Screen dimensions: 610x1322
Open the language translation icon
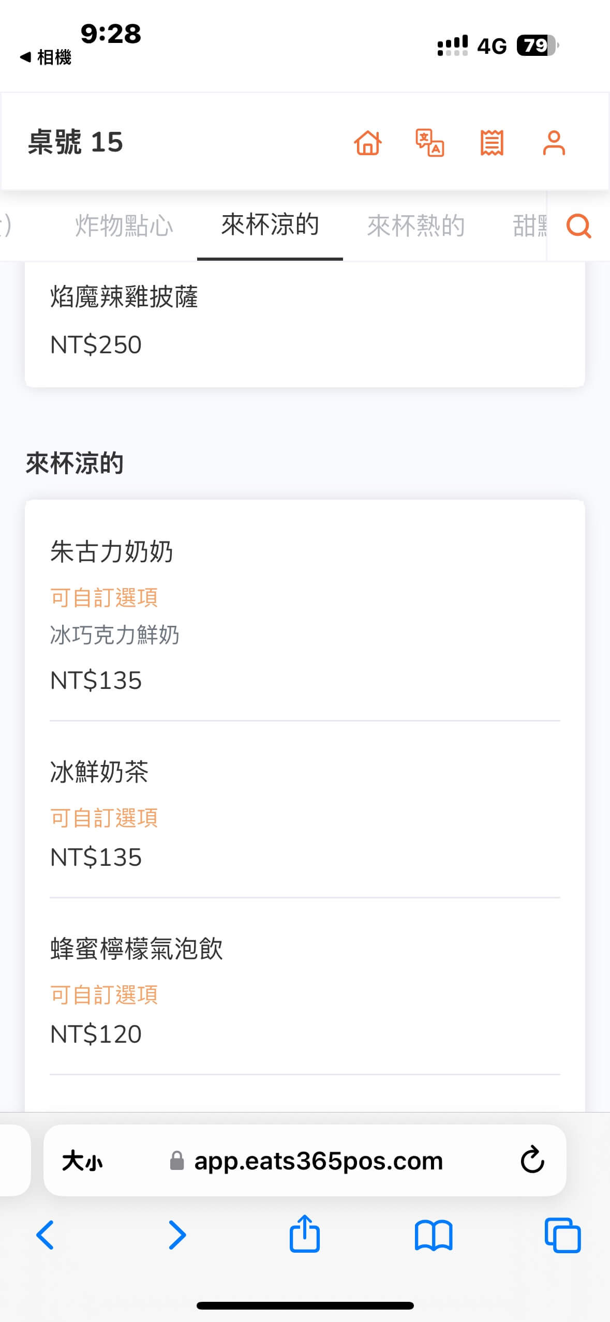click(x=430, y=143)
